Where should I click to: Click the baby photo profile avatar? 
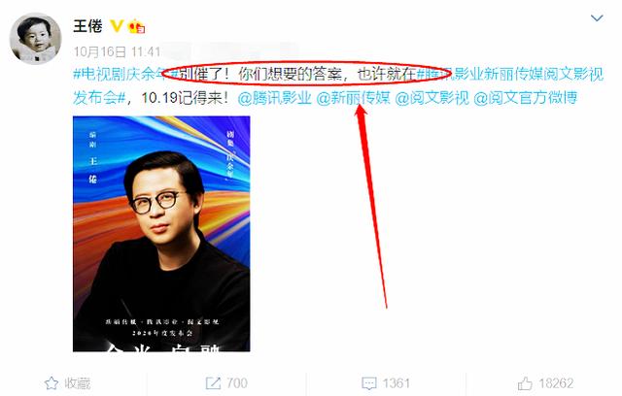click(36, 39)
